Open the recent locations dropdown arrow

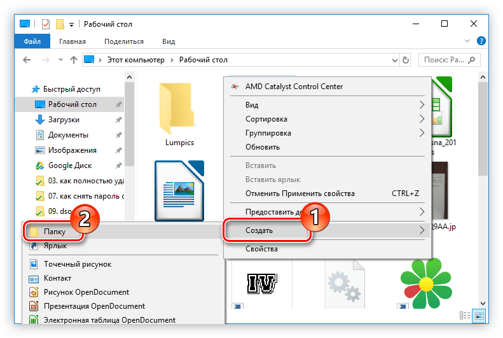60,60
